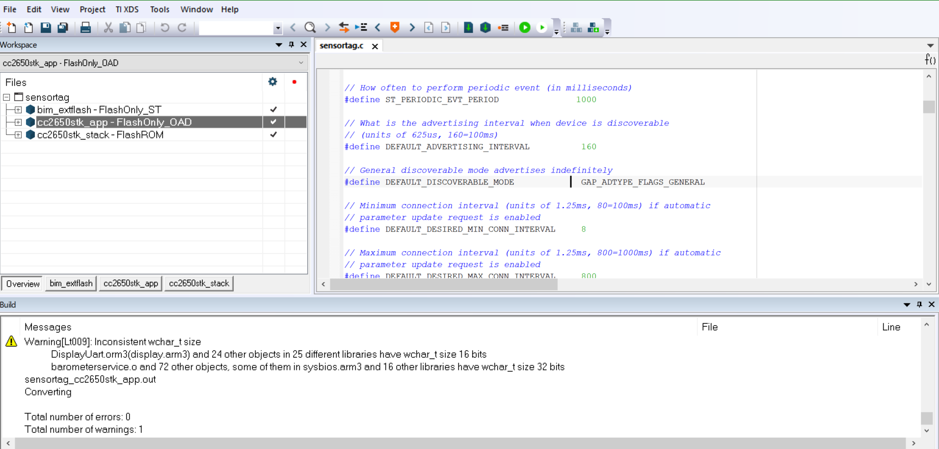Open the Workspace panel position menu arrow

pyautogui.click(x=279, y=45)
